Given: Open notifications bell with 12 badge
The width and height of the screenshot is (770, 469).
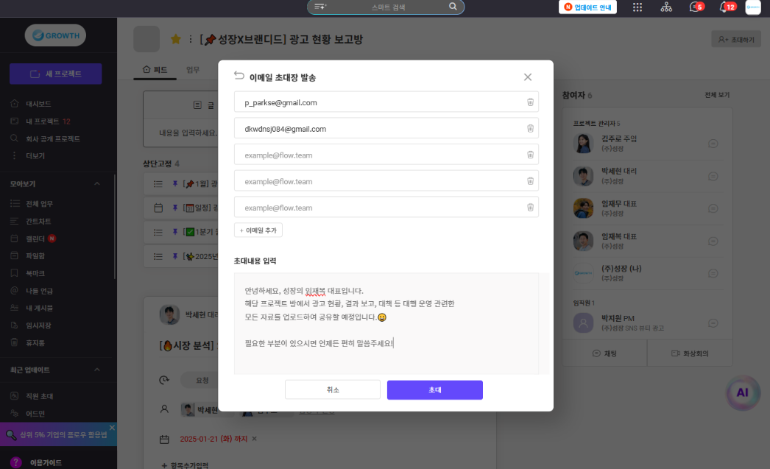Looking at the screenshot, I should (x=727, y=7).
